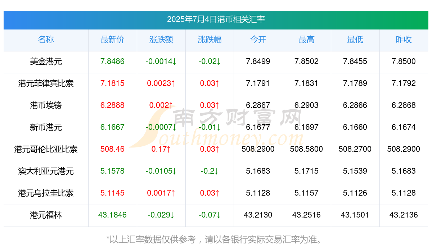Image resolution: width=432 pixels, height=251 pixels.
Task: Select the 港元福林 row name
Action: pos(46,215)
